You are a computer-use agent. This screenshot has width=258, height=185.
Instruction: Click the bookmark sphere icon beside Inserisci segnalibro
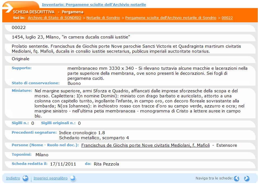click(73, 178)
